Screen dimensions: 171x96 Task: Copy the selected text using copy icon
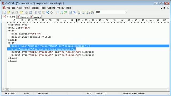click(40, 12)
